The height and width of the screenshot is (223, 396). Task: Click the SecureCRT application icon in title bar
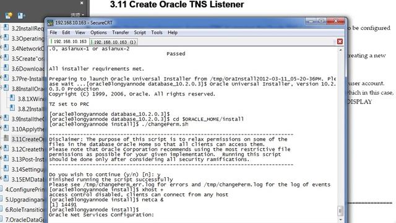[50, 23]
